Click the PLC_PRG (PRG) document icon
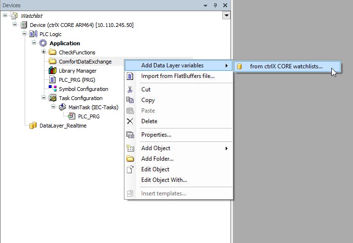 coord(52,80)
